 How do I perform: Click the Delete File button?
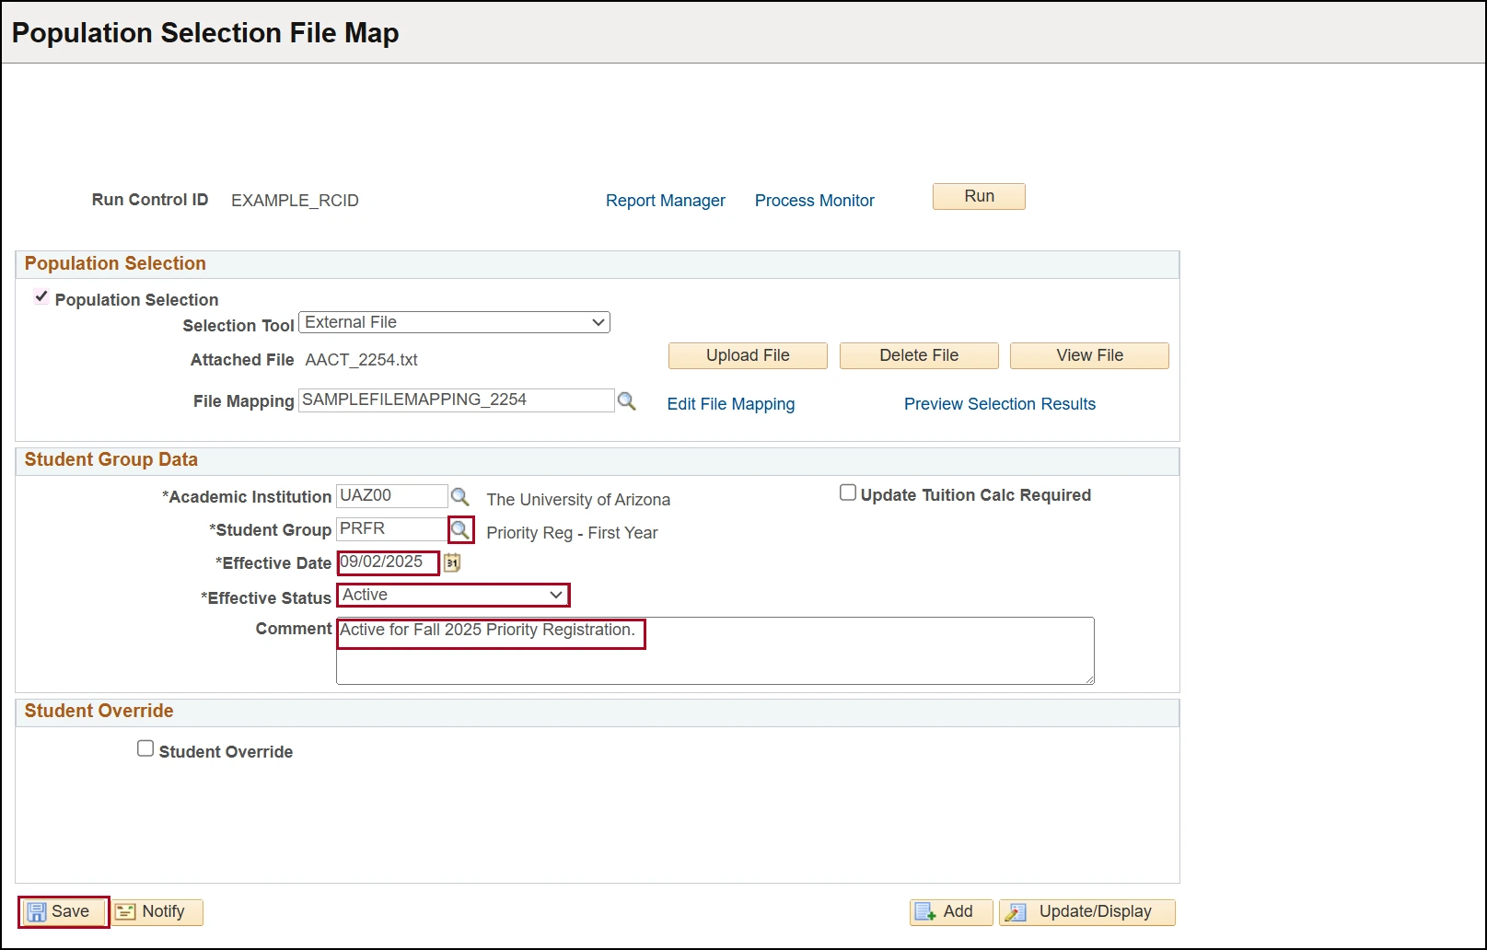click(918, 355)
